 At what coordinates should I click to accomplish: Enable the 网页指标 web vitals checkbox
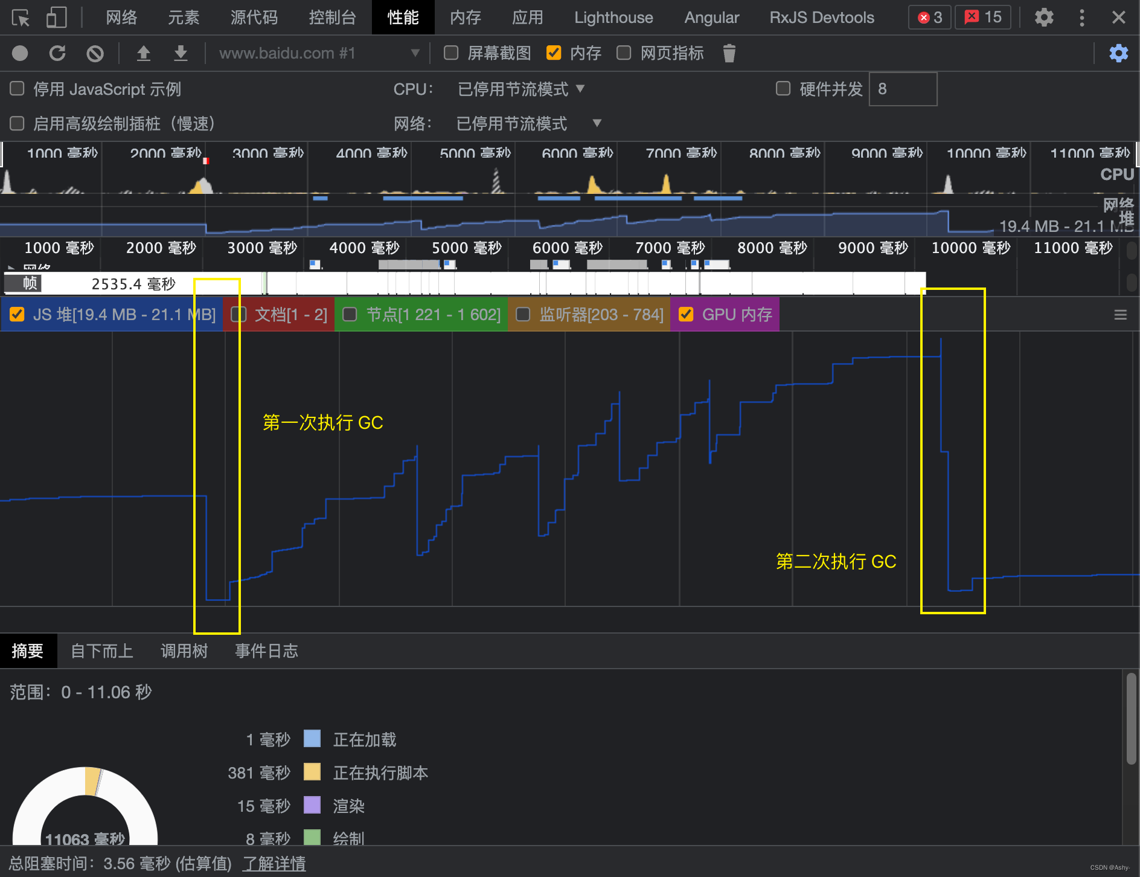pyautogui.click(x=624, y=53)
